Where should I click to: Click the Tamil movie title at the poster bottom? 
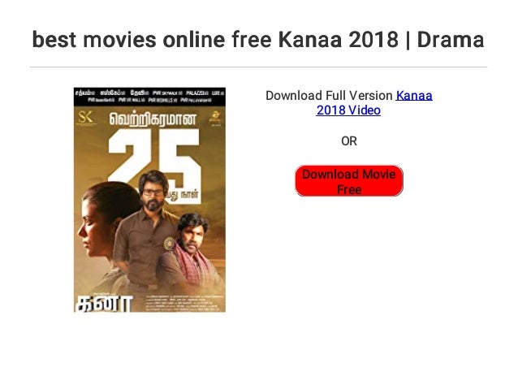click(x=103, y=303)
